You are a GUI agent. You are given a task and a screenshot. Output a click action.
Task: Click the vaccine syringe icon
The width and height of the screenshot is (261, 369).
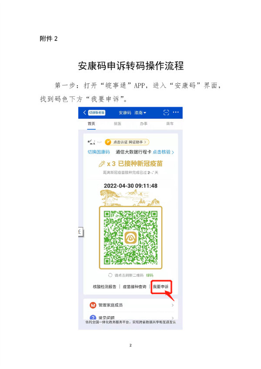(x=102, y=164)
